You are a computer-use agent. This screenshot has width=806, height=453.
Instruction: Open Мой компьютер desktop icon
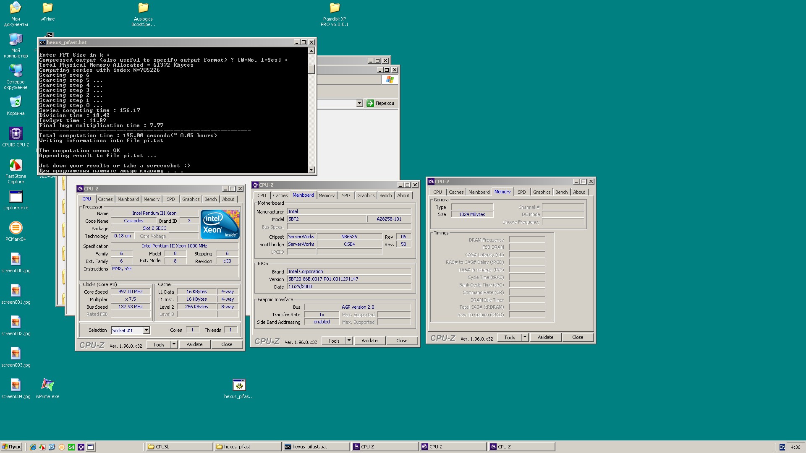coord(16,45)
